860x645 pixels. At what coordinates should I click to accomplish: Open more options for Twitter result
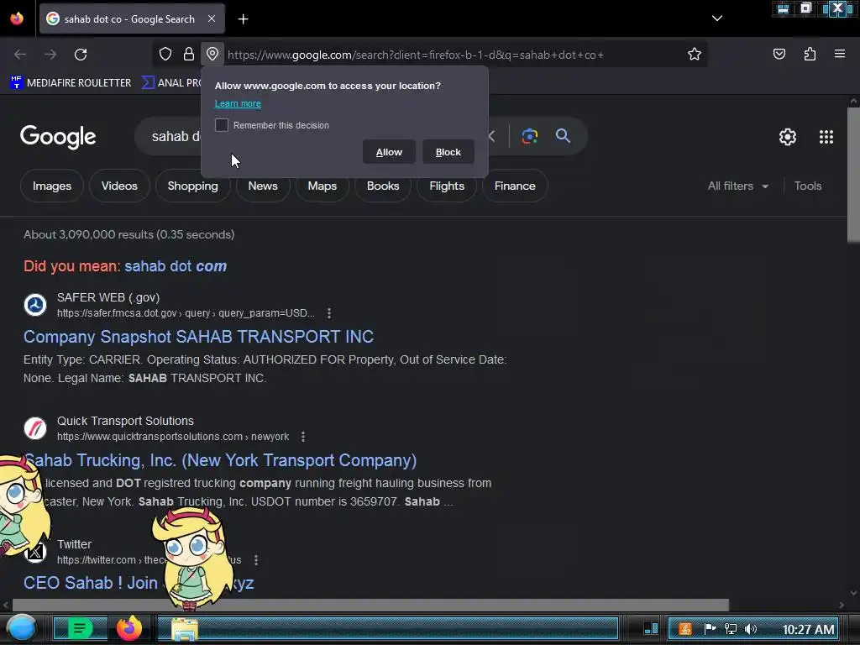point(256,560)
